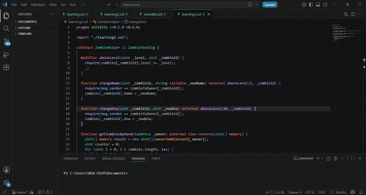This screenshot has width=366, height=195.
Task: Toggle primary side bar visibility
Action: coord(311,5)
